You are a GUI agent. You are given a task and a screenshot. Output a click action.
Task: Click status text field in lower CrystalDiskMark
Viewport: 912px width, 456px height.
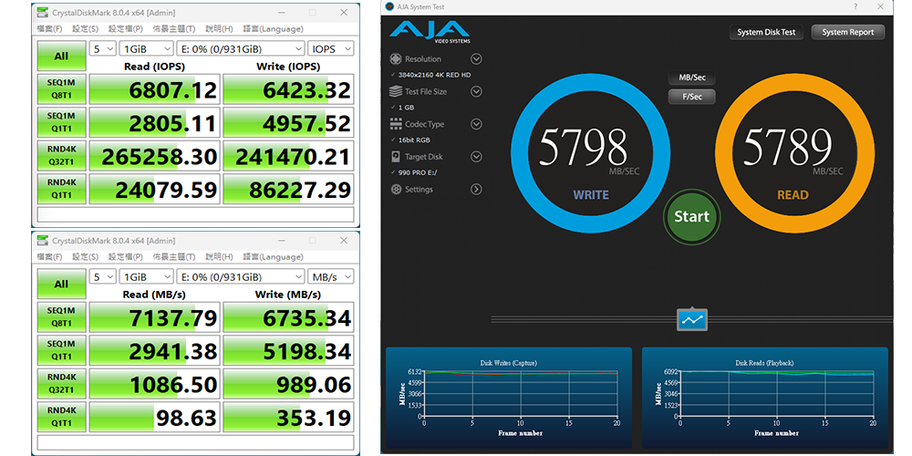[x=195, y=442]
